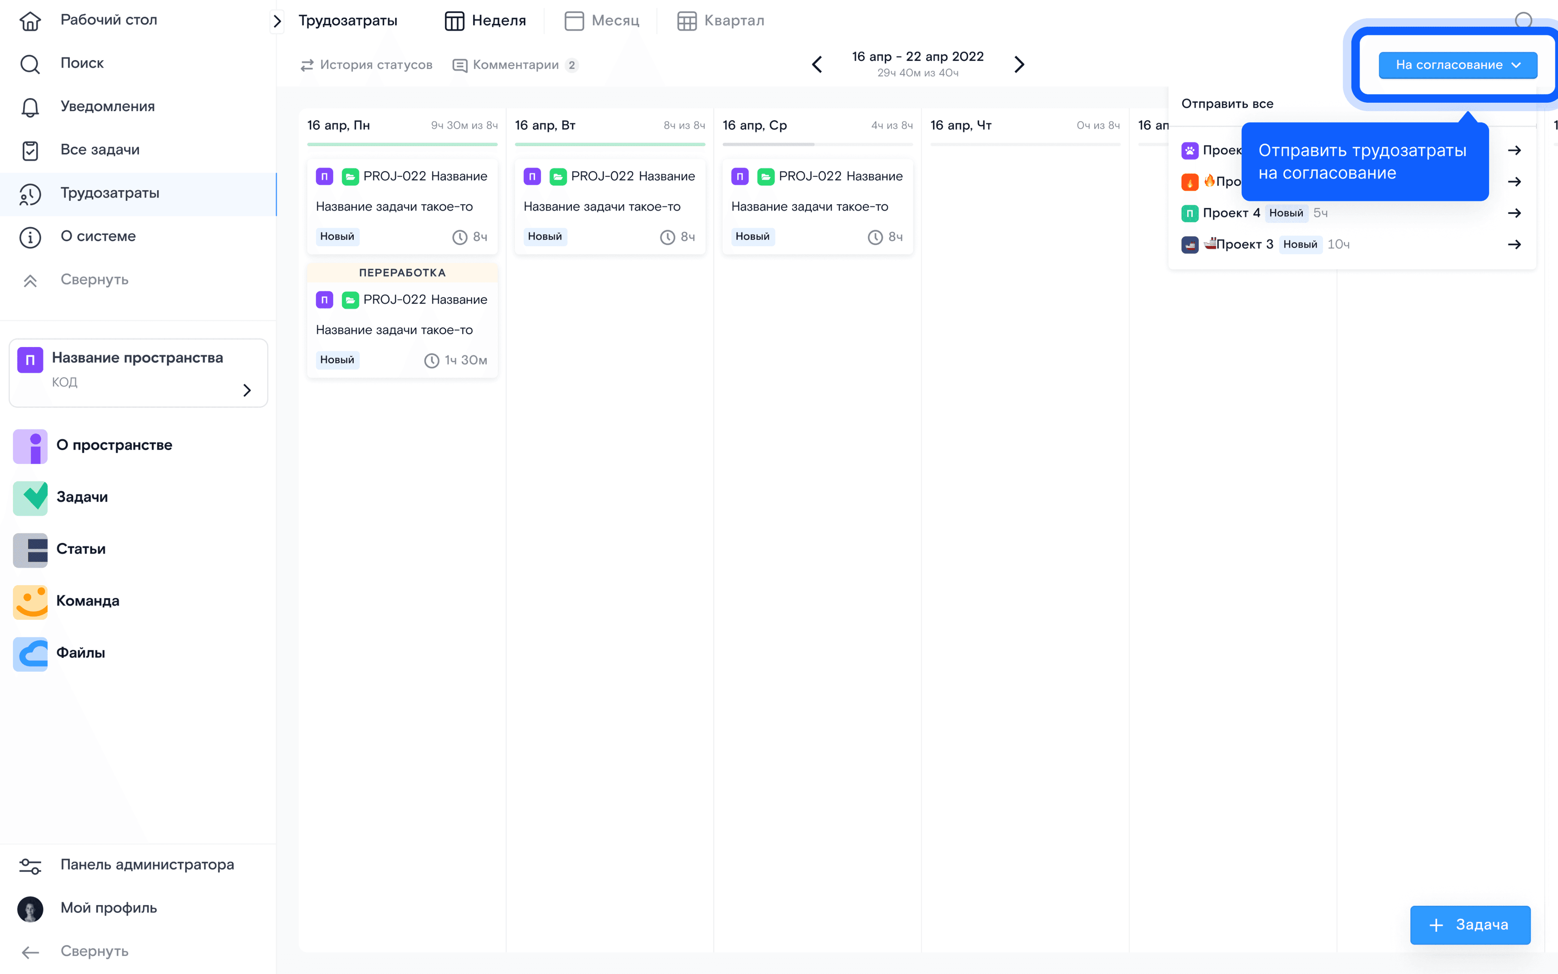Collapse sidebar with bottom Свернуть arrow
This screenshot has width=1558, height=974.
(x=30, y=952)
